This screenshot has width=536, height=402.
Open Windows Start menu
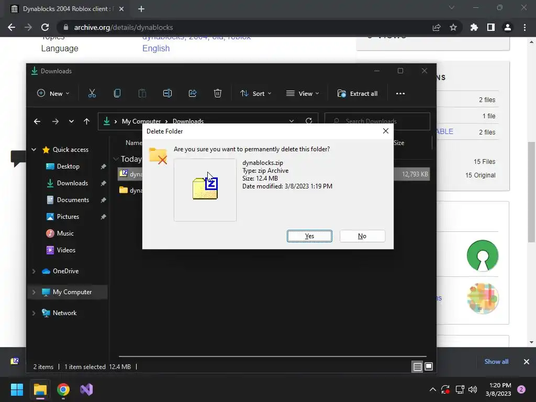coord(17,389)
